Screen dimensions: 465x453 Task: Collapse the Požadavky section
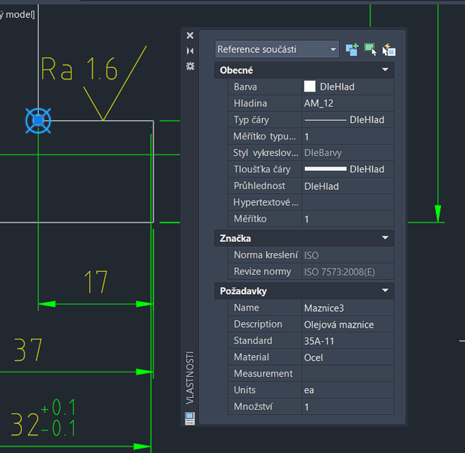(x=385, y=290)
